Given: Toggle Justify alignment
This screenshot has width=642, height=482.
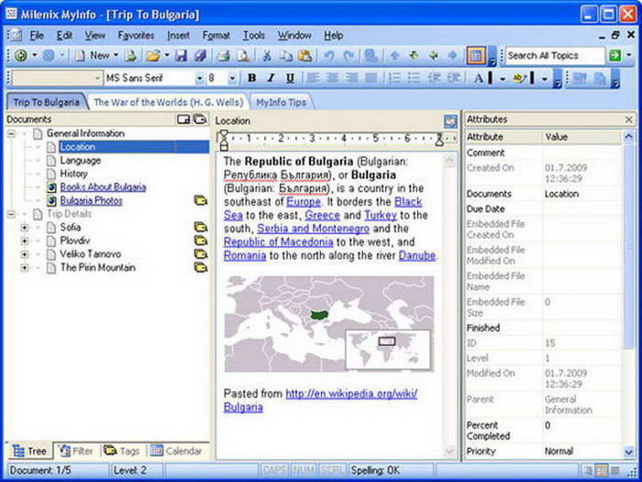Looking at the screenshot, I should pos(371,77).
